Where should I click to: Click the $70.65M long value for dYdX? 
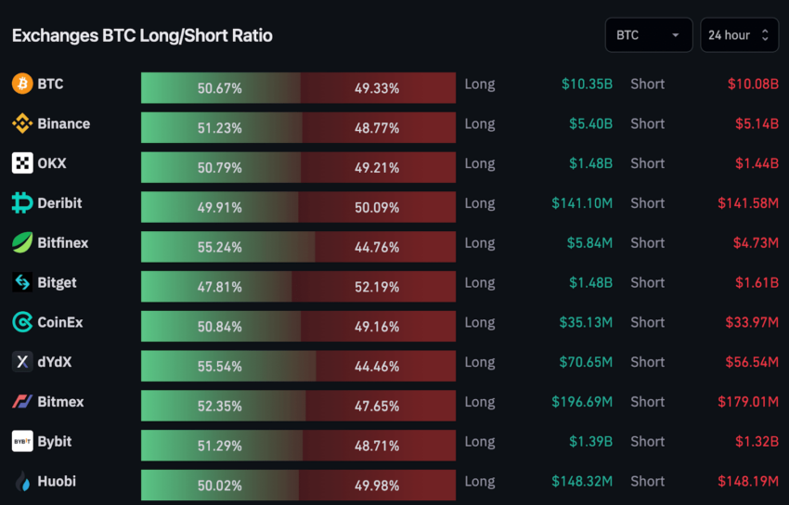(x=587, y=362)
